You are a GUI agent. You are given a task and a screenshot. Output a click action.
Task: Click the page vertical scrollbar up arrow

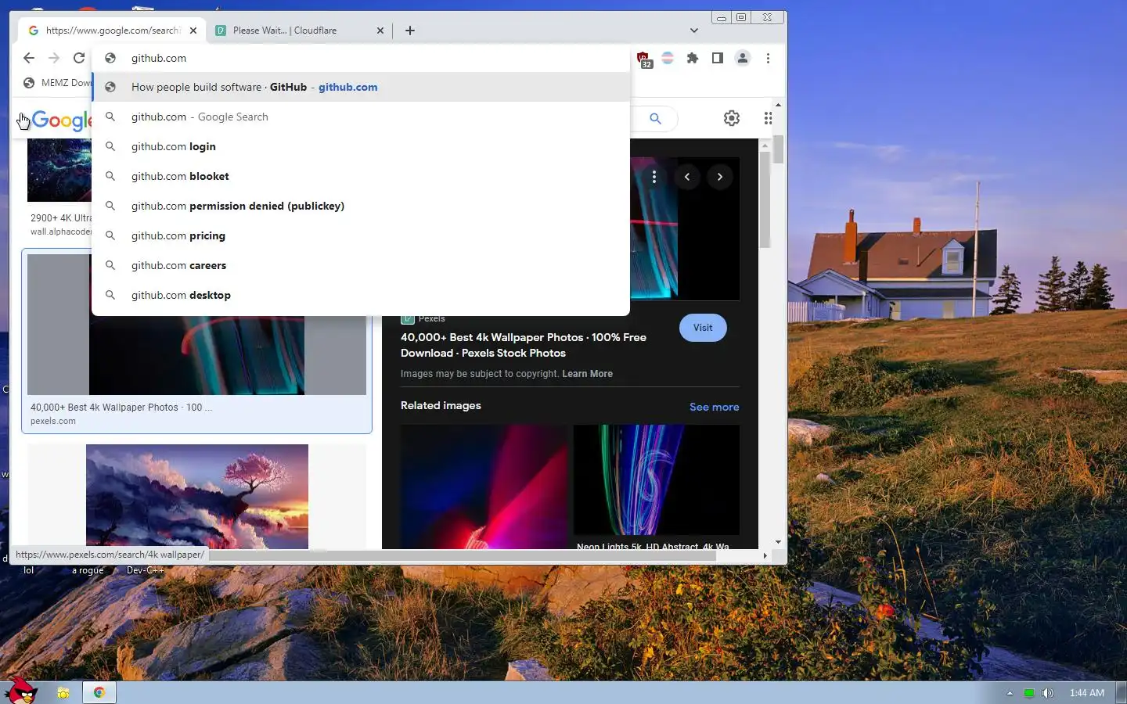(778, 104)
